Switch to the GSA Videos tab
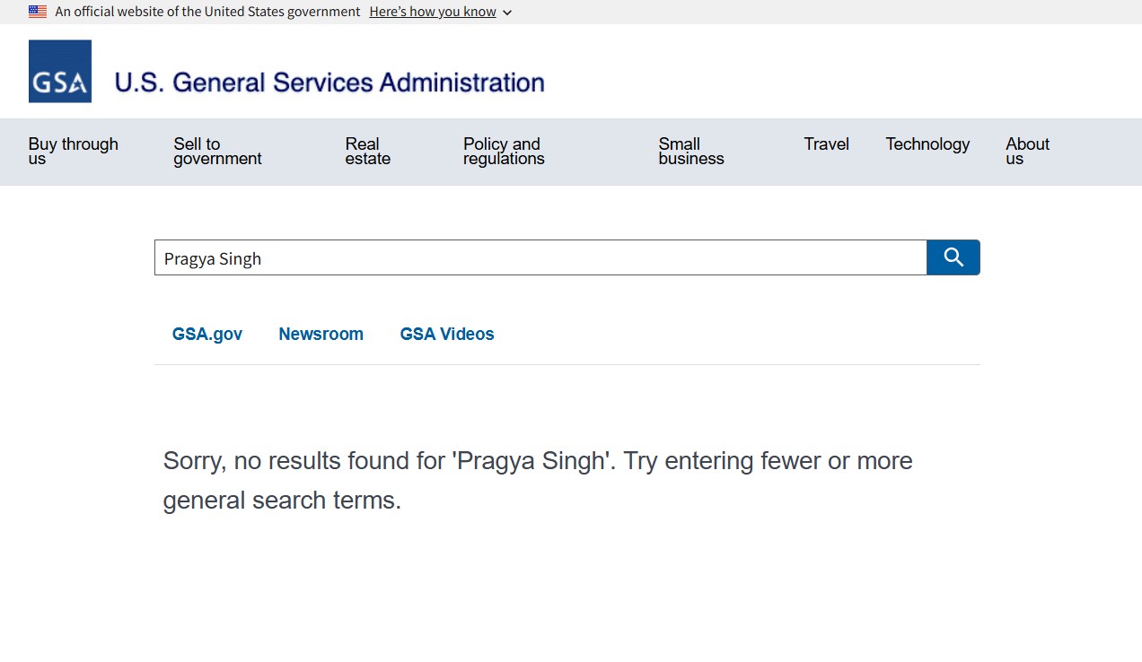This screenshot has width=1142, height=662. coord(447,334)
